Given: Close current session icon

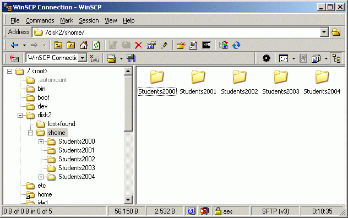Looking at the screenshot, I should (94, 58).
